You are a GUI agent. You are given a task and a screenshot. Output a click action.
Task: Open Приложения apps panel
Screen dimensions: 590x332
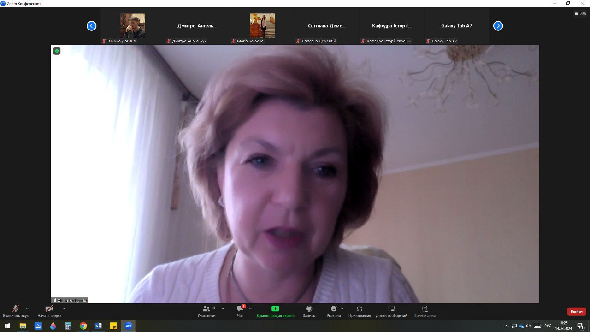pyautogui.click(x=360, y=311)
